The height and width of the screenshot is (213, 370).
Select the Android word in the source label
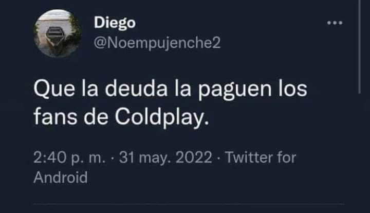point(61,177)
